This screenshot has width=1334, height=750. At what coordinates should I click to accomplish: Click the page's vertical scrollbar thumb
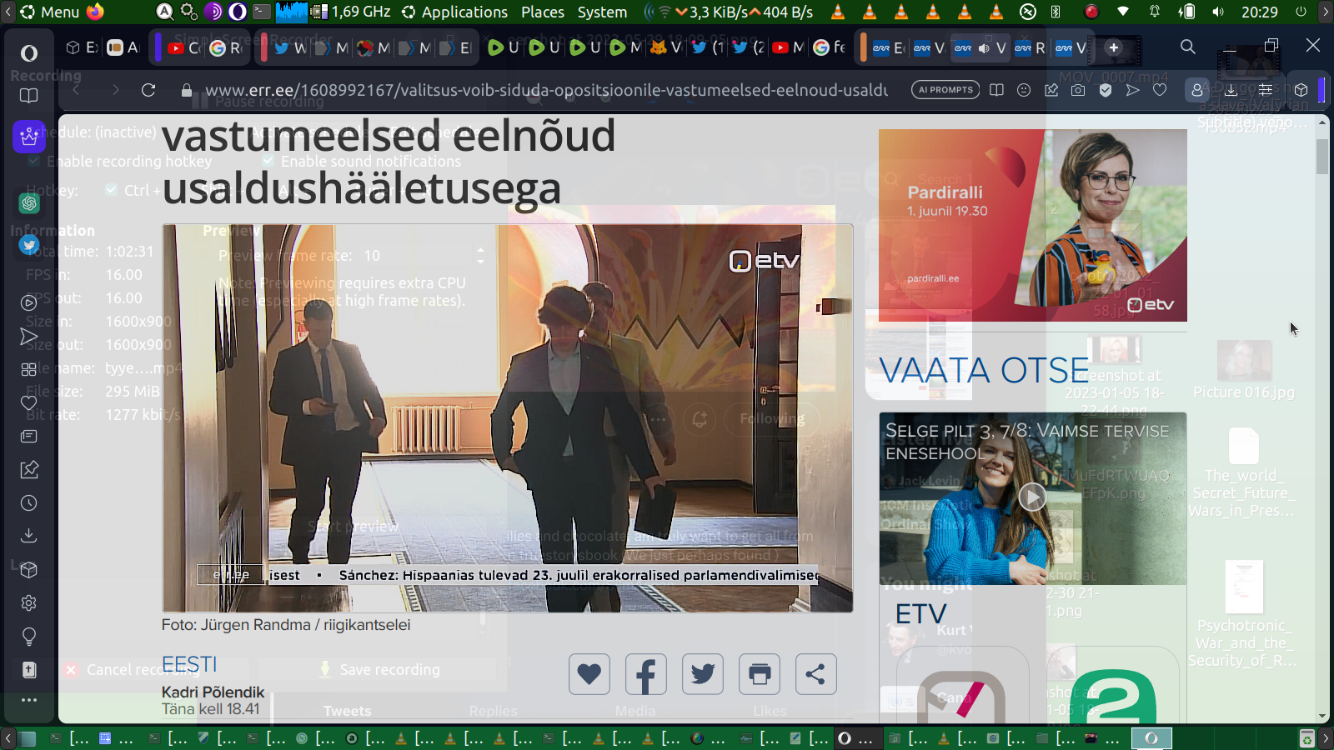pyautogui.click(x=1322, y=156)
